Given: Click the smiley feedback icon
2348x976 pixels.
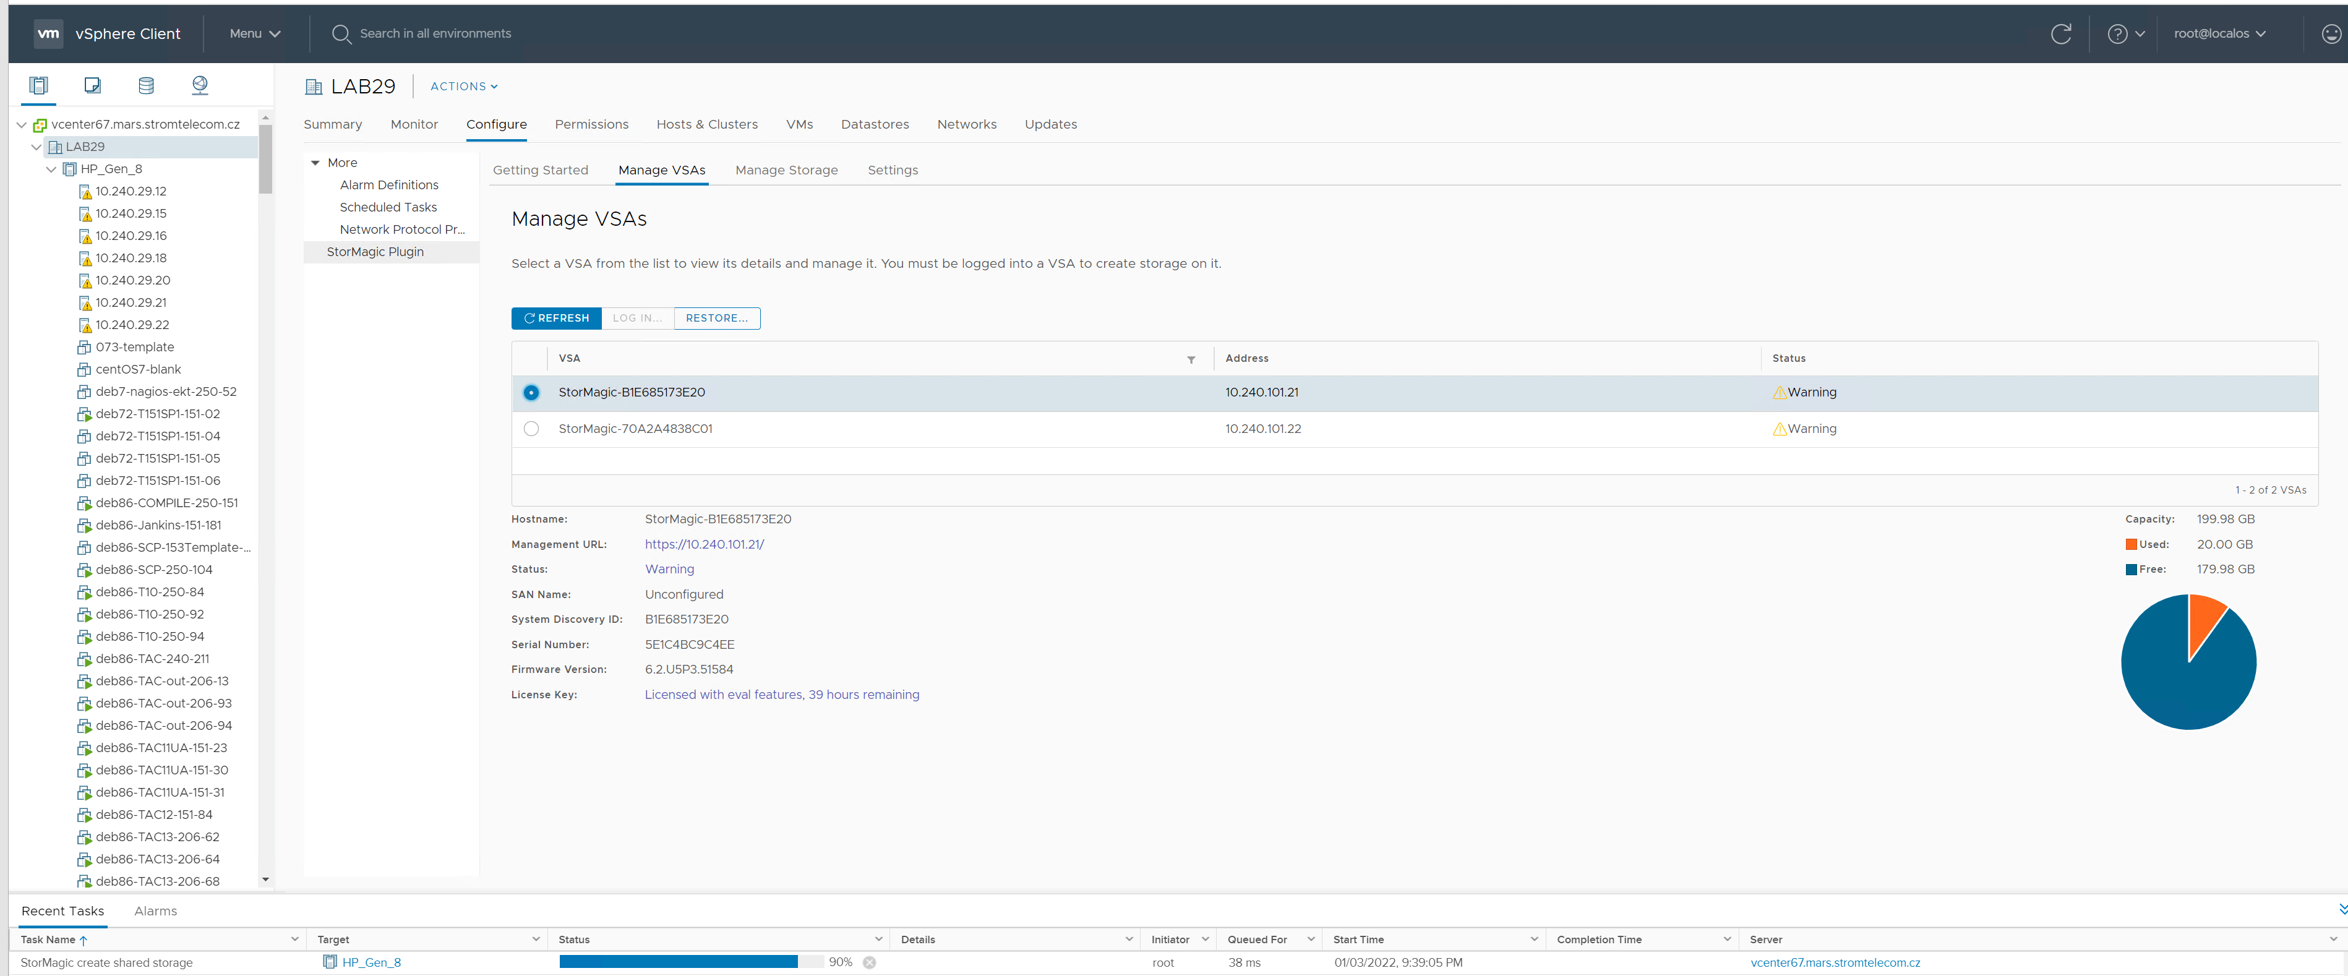Looking at the screenshot, I should 2330,34.
